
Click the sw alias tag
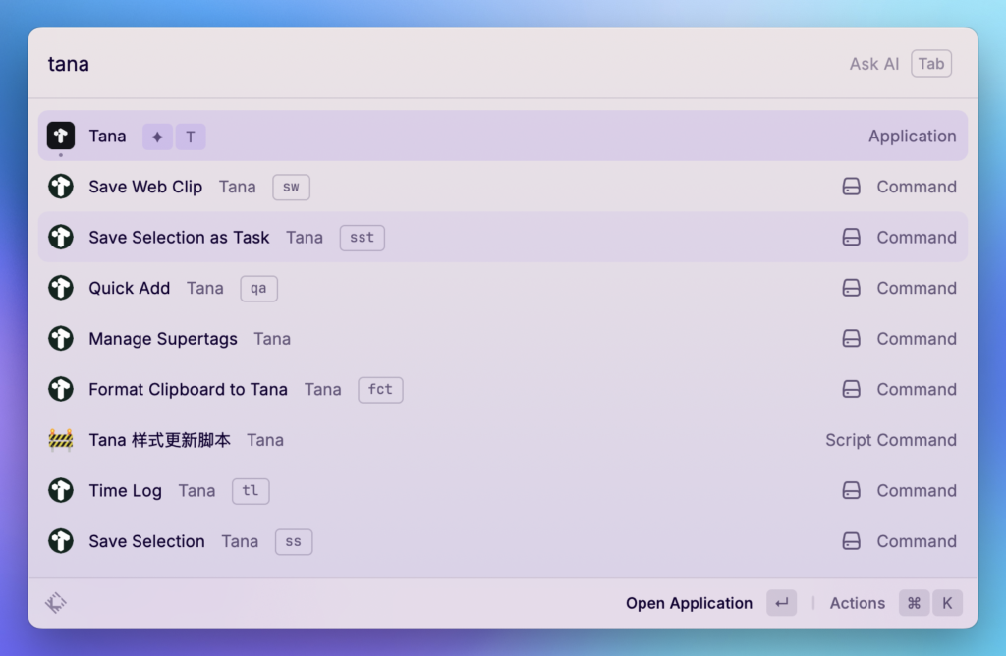(x=291, y=188)
